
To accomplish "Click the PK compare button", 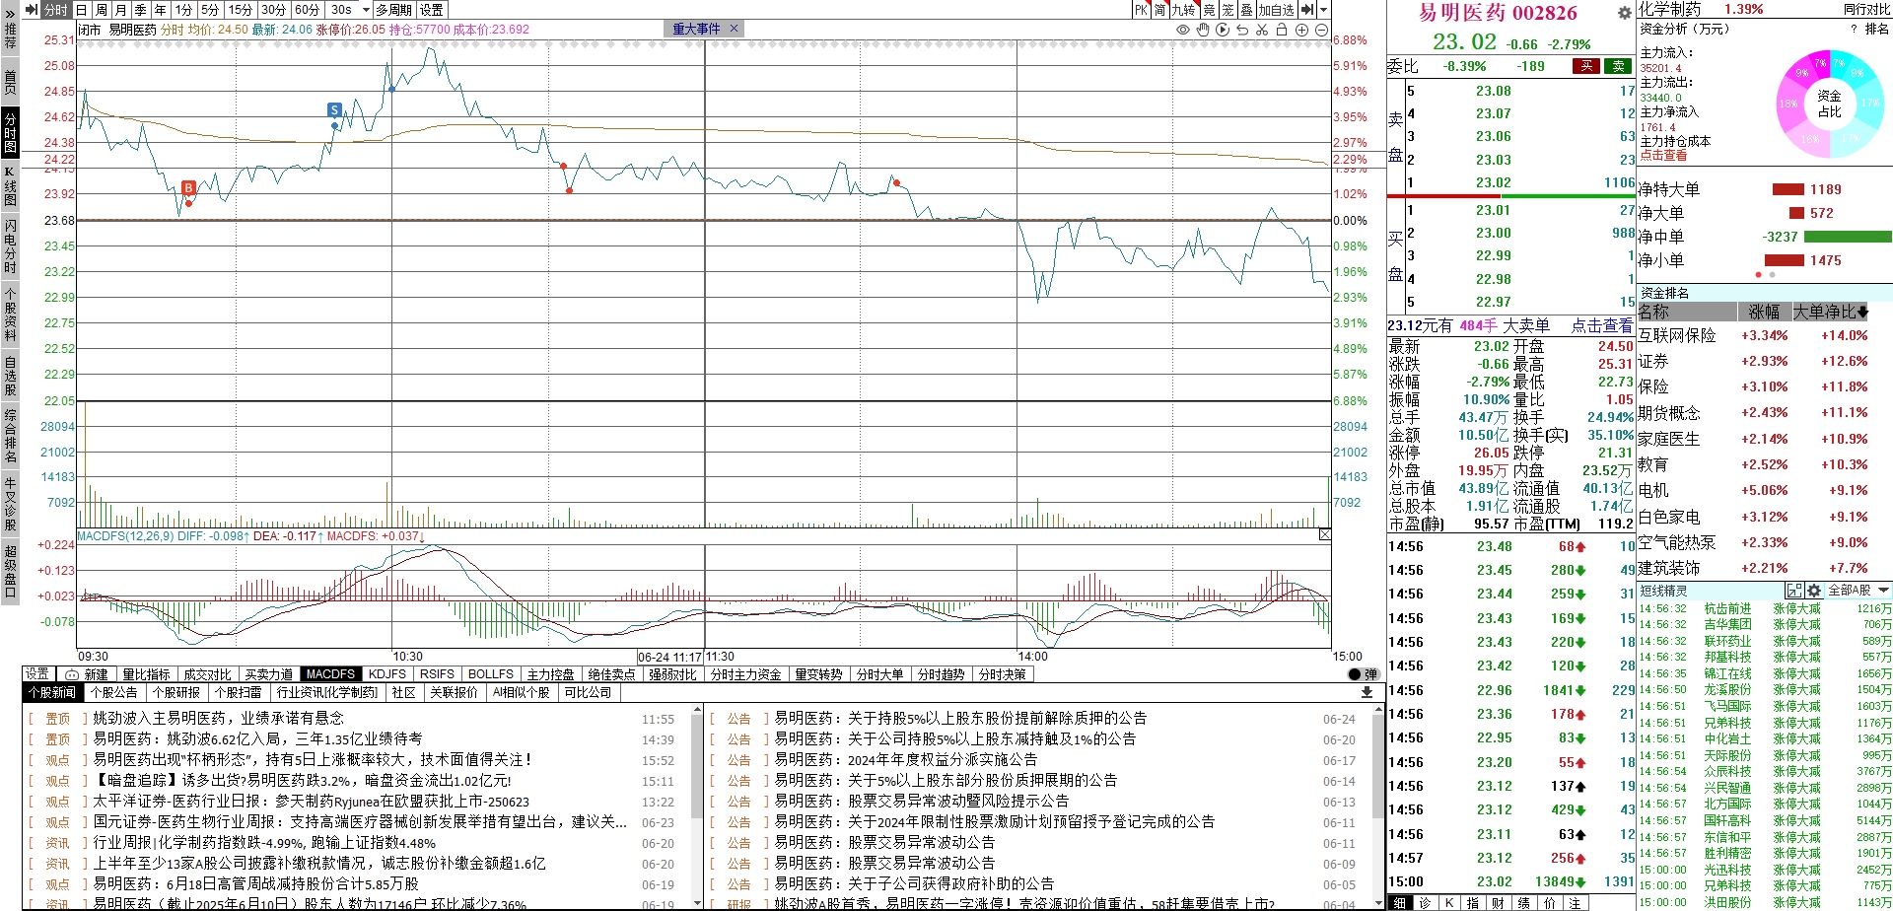I will click(x=1141, y=10).
